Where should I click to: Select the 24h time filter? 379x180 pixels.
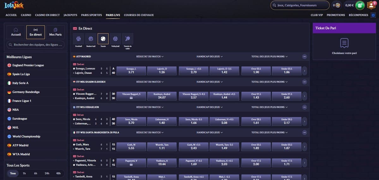point(47,173)
